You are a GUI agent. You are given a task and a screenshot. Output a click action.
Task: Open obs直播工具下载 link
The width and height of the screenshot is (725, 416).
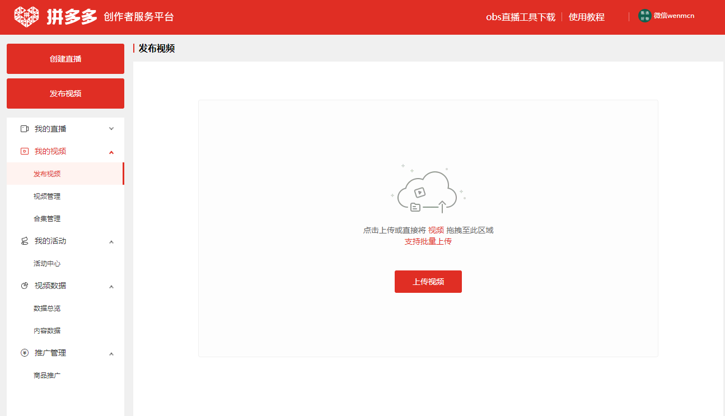tap(521, 17)
